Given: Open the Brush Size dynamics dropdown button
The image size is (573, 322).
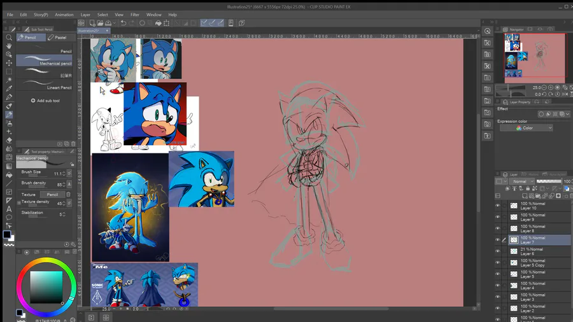Looking at the screenshot, I should (x=69, y=174).
